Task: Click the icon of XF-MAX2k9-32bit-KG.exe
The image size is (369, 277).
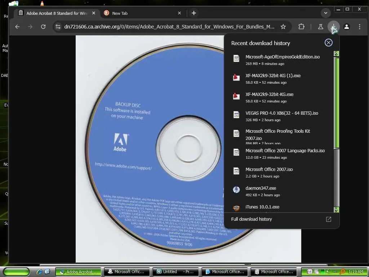Action: 236,96
